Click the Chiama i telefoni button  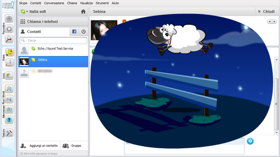[53, 21]
